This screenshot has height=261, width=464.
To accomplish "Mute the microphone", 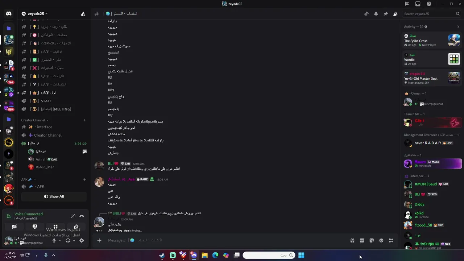I will [54, 240].
